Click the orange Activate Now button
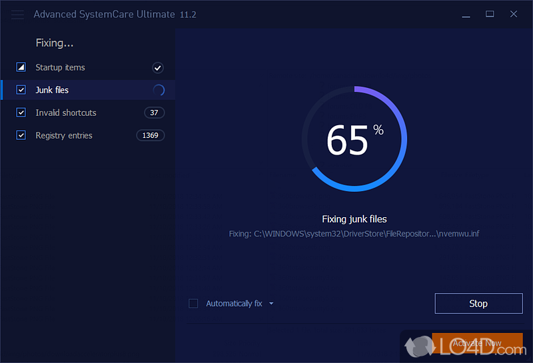533x363 pixels. tap(477, 344)
